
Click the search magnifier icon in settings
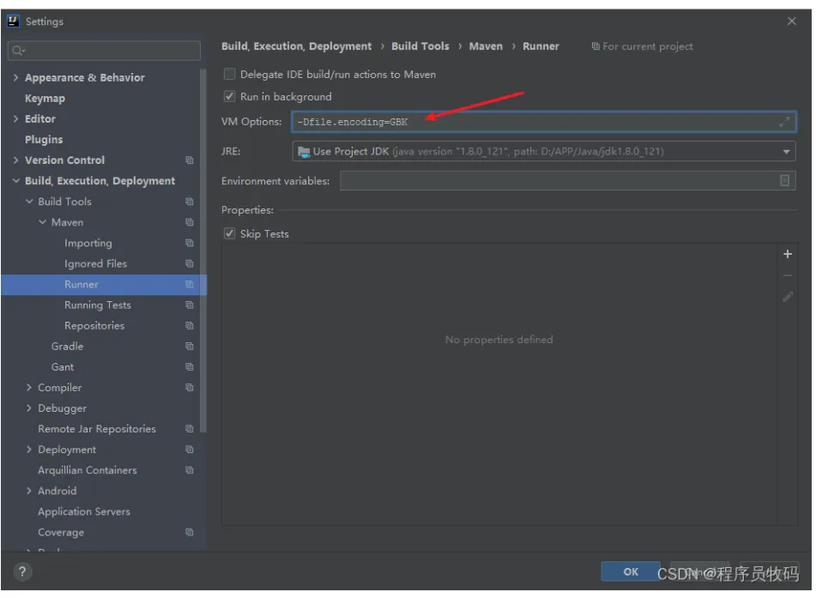(18, 51)
